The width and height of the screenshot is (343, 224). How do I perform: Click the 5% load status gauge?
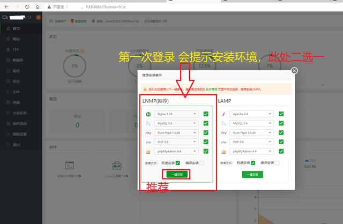pyautogui.click(x=74, y=66)
